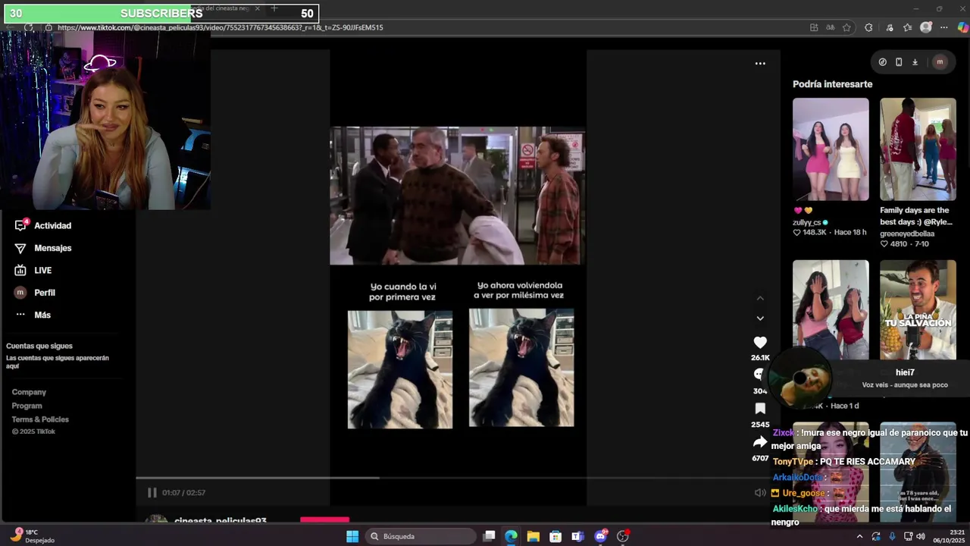Refresh the page with the reload icon
Screen dimensions: 970x546
28,27
